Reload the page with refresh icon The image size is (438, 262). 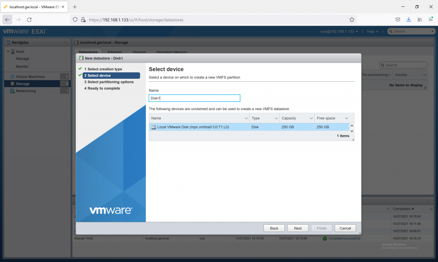click(29, 20)
